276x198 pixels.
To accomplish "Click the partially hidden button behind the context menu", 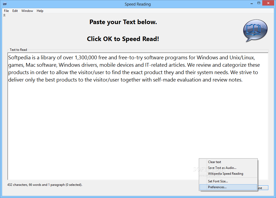I will coord(263,188).
